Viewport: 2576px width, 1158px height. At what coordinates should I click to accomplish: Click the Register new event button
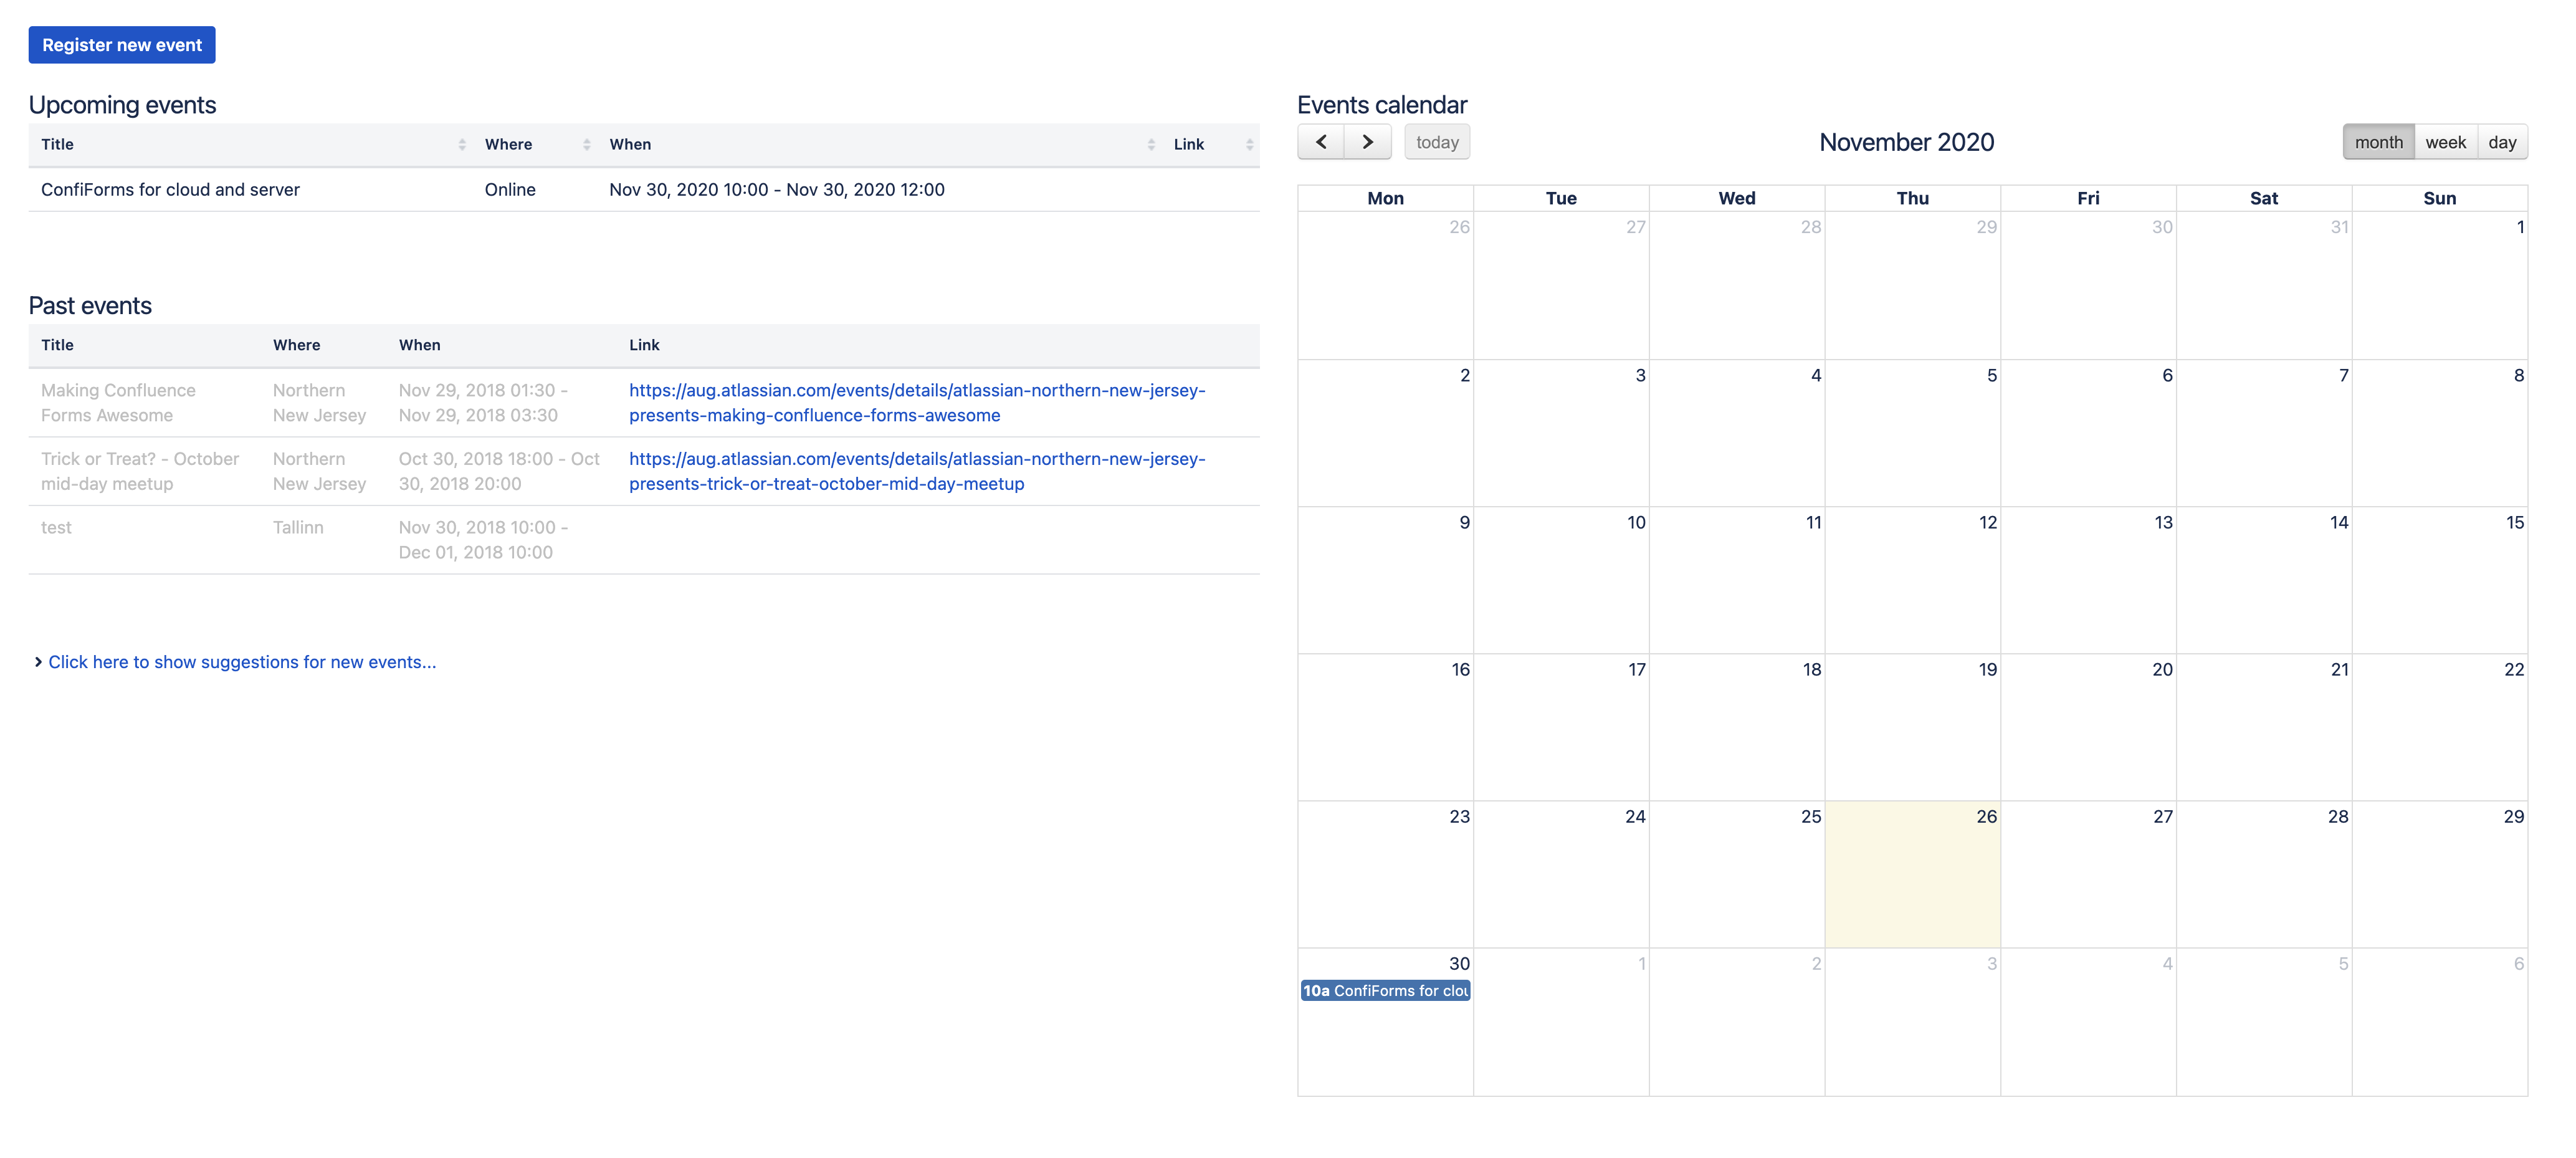122,45
